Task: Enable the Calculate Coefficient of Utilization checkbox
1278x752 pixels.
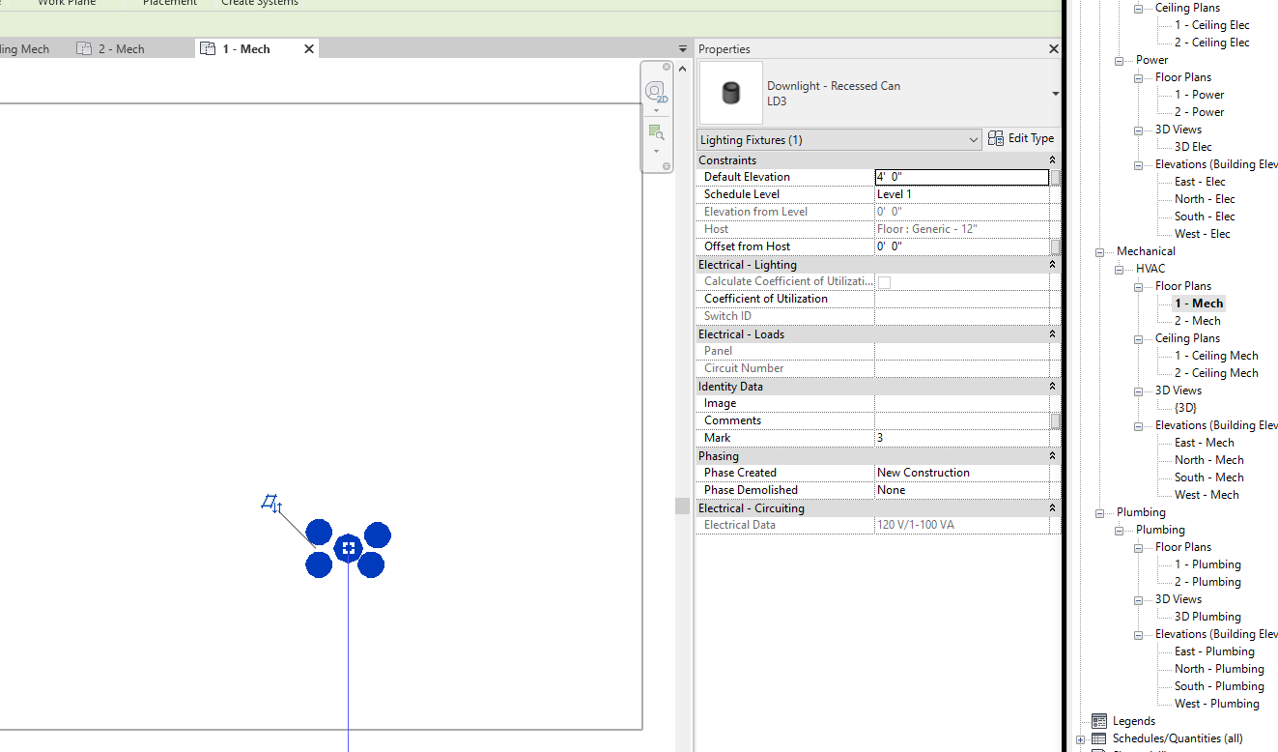Action: click(885, 280)
